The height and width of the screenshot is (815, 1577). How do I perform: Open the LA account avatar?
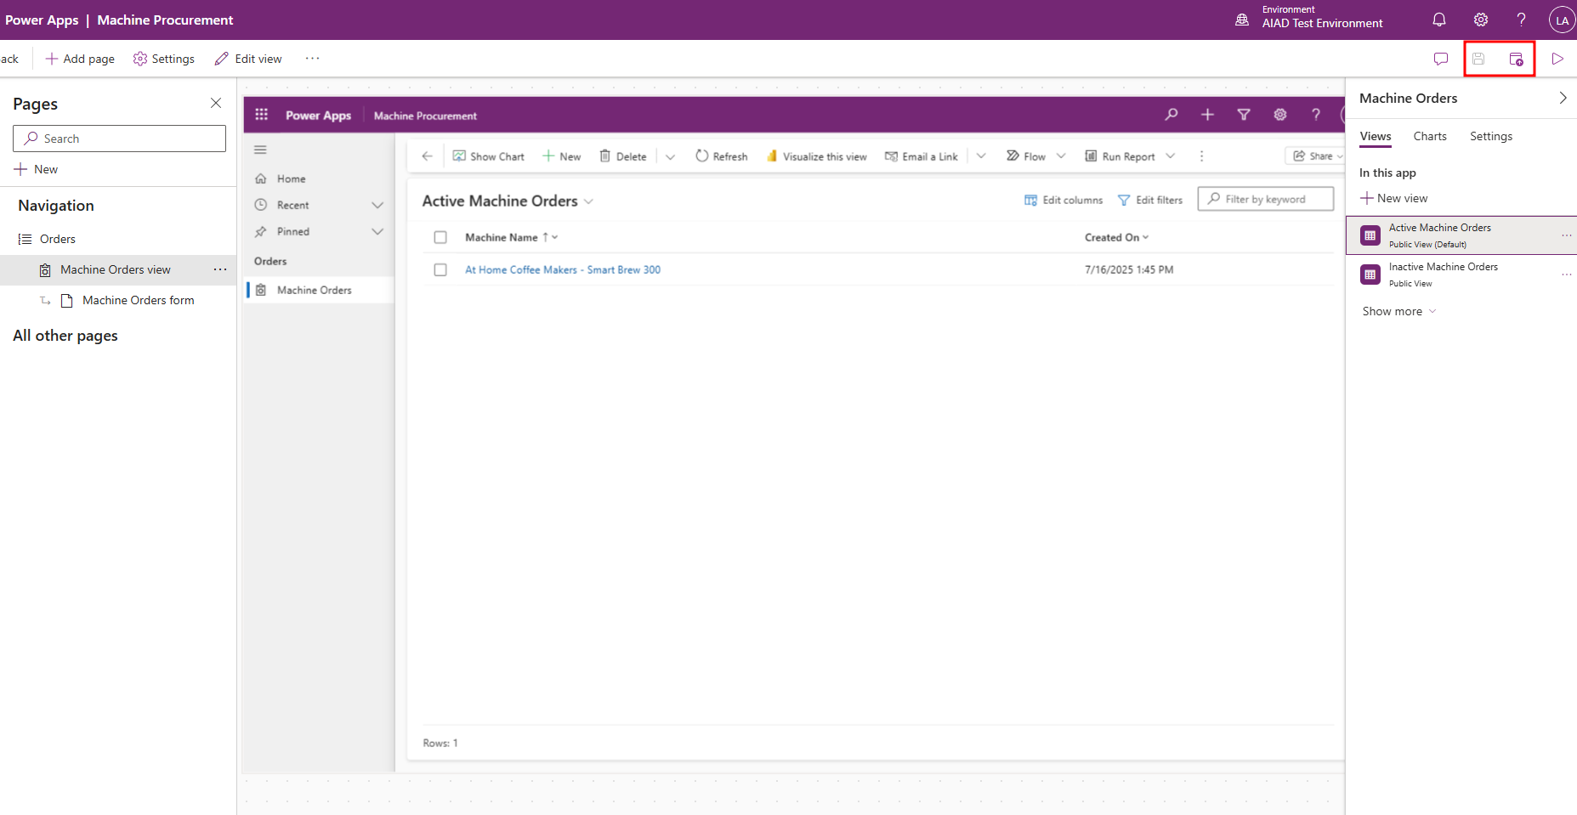pyautogui.click(x=1562, y=20)
